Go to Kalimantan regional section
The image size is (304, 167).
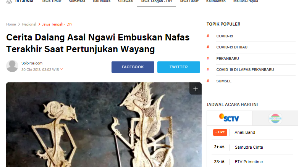(216, 2)
